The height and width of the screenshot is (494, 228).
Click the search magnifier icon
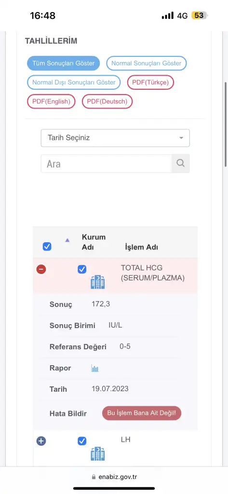pyautogui.click(x=180, y=163)
